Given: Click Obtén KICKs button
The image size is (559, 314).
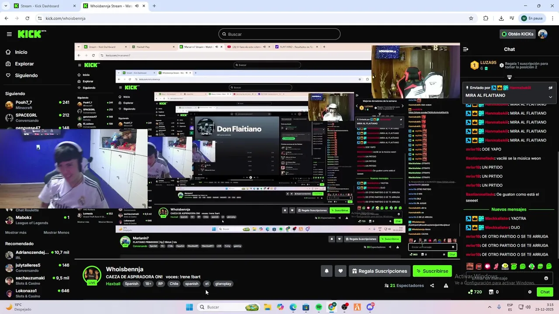Looking at the screenshot, I should [517, 34].
